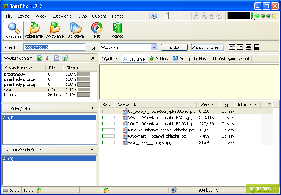Open the Pomoc menu

click(x=118, y=16)
